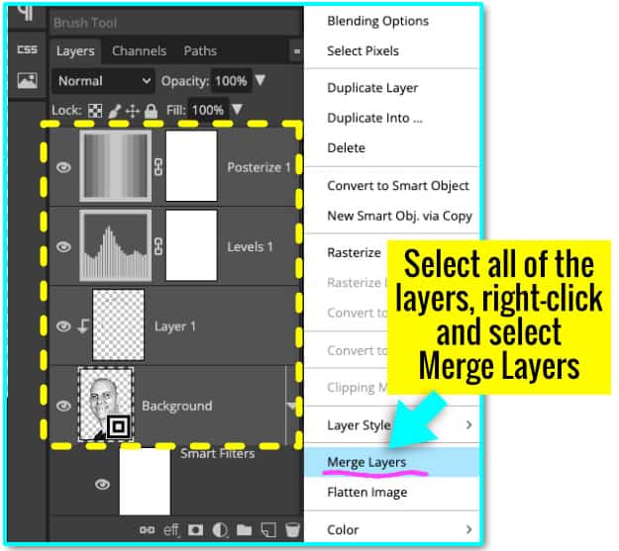Image resolution: width=619 pixels, height=551 pixels.
Task: Add a new adjustment layer icon
Action: tap(220, 530)
